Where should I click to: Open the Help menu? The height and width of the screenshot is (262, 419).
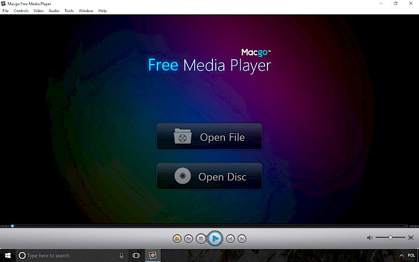103,11
